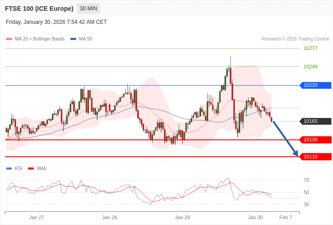333x225 pixels.
Task: Click the RSI 70 axis label
Action: pyautogui.click(x=306, y=180)
